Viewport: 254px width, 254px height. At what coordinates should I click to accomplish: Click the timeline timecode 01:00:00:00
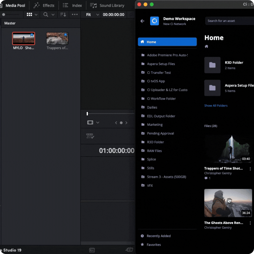pos(117,151)
